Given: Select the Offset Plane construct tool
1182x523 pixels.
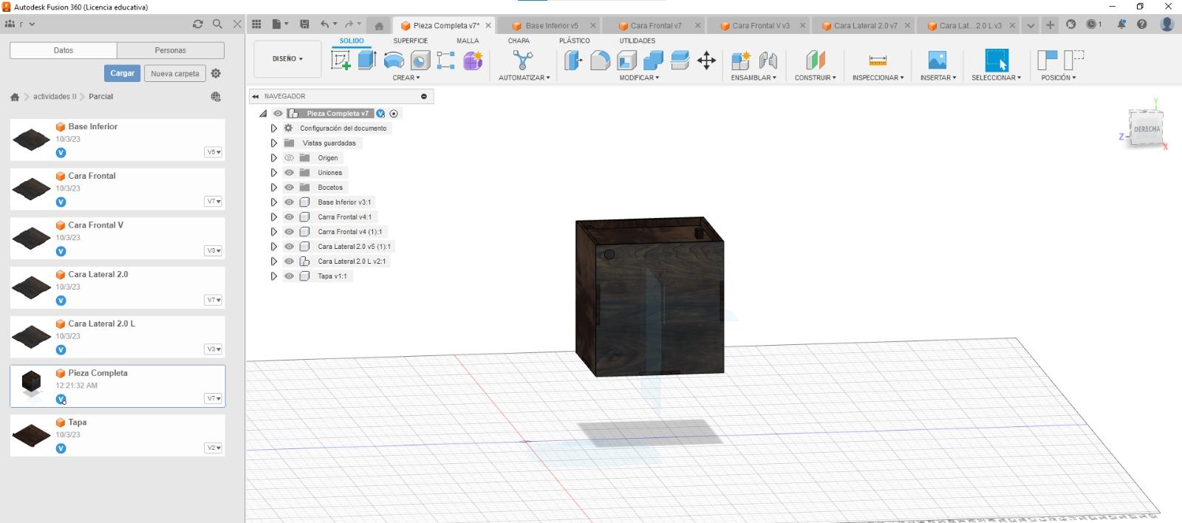Looking at the screenshot, I should click(x=815, y=61).
